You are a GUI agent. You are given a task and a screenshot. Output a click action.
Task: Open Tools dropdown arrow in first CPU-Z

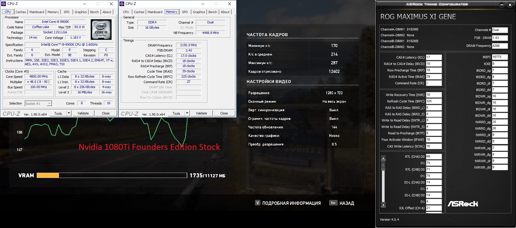click(x=69, y=113)
